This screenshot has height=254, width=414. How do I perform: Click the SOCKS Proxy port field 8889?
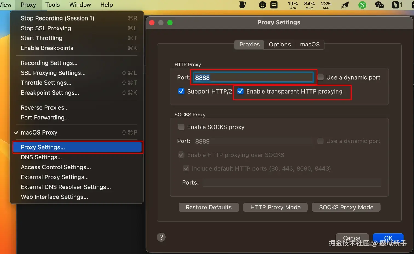[253, 141]
